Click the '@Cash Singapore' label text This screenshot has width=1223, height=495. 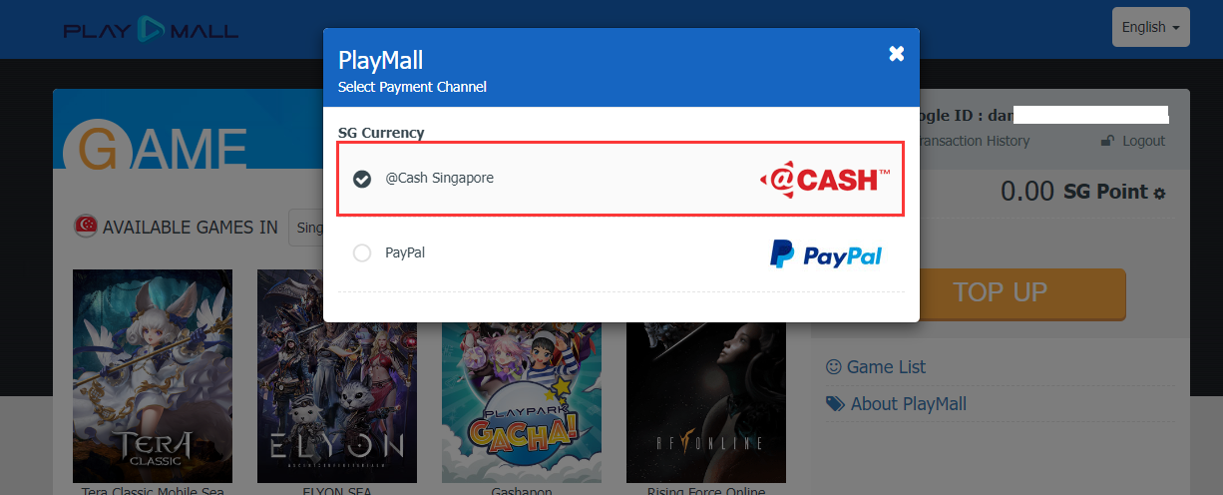[x=439, y=178]
